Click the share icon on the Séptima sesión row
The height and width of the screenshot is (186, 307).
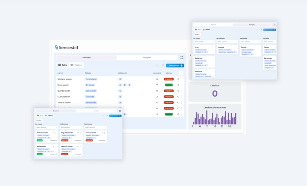[x=178, y=79]
